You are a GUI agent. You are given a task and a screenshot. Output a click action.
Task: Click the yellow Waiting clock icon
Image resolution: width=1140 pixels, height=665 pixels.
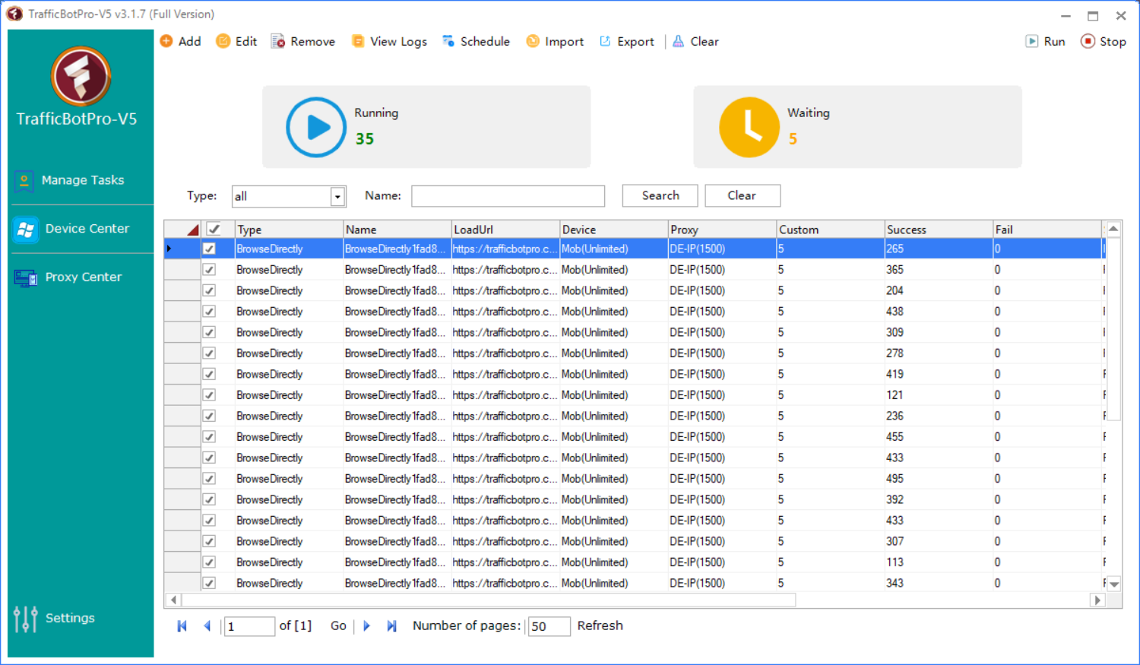coord(749,127)
